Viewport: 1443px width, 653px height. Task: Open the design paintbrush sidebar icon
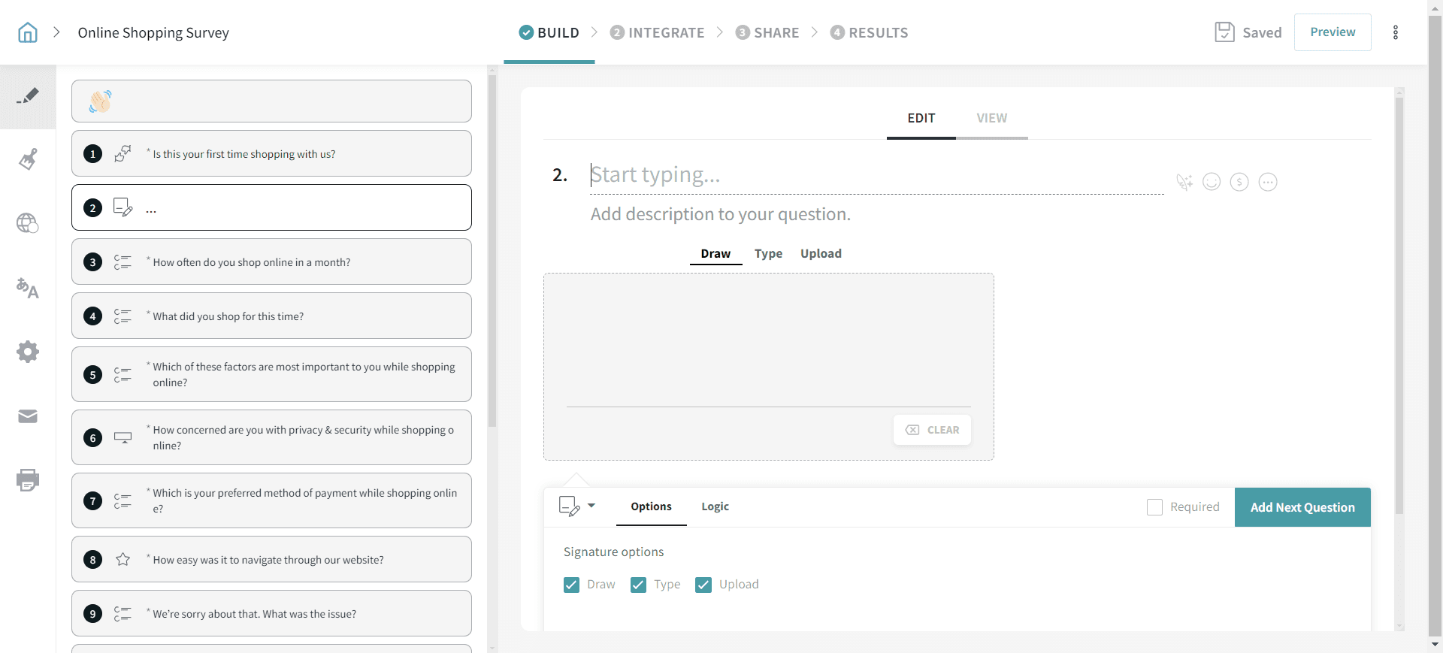pyautogui.click(x=28, y=159)
